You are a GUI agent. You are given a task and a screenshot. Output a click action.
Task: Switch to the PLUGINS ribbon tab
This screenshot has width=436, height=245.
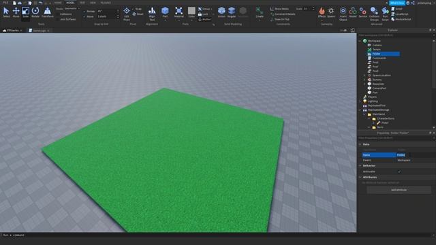pos(106,3)
